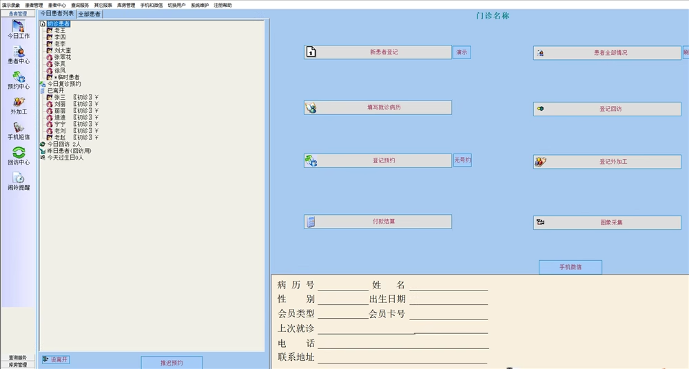Open the 今日工作 sidebar icon
Image resolution: width=689 pixels, height=369 pixels.
point(19,30)
